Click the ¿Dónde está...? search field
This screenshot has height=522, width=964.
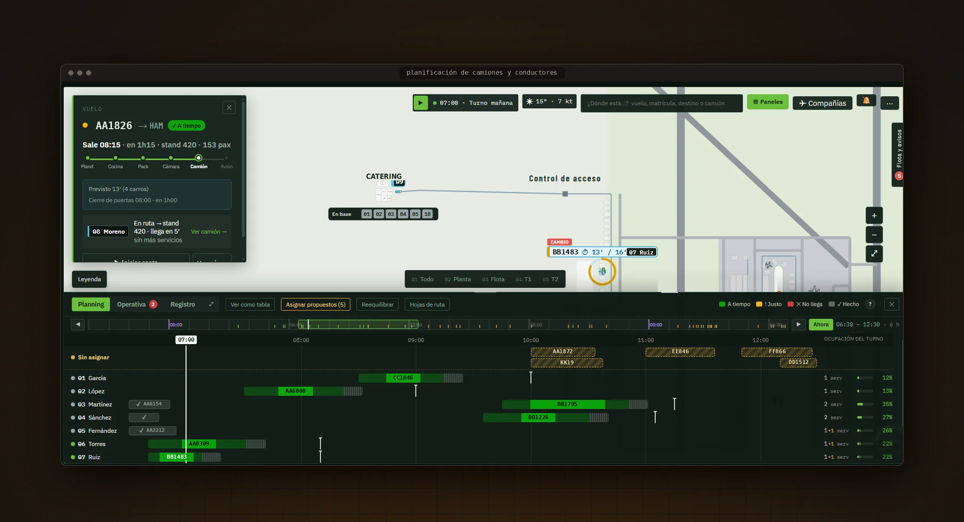(x=661, y=103)
